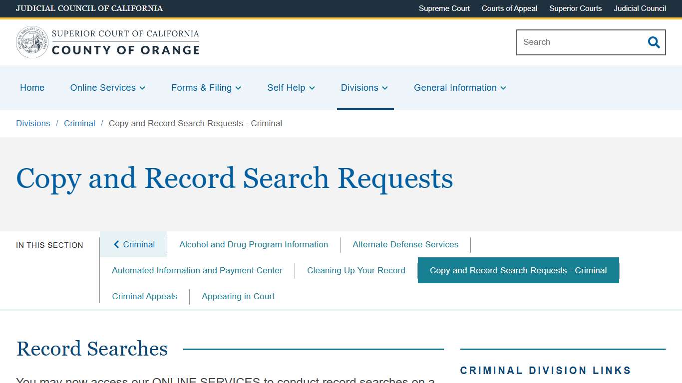Image resolution: width=682 pixels, height=383 pixels.
Task: Select the Cleaning Up Your Record tab
Action: (356, 270)
